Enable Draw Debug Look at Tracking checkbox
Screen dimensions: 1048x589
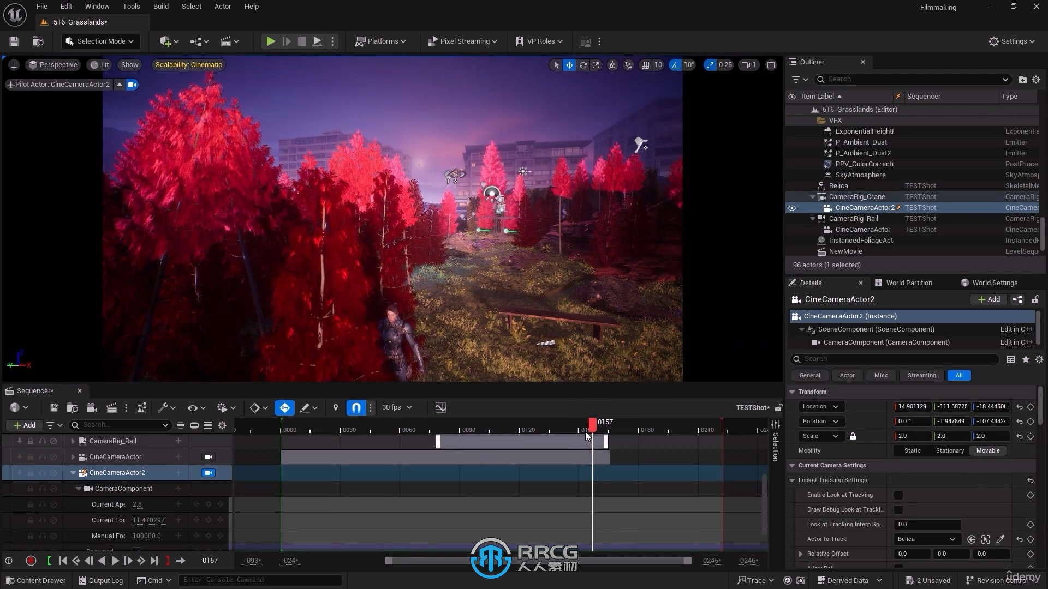coord(898,510)
